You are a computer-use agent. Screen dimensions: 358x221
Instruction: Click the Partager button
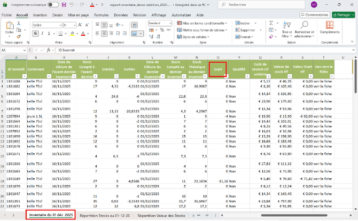coord(343,15)
